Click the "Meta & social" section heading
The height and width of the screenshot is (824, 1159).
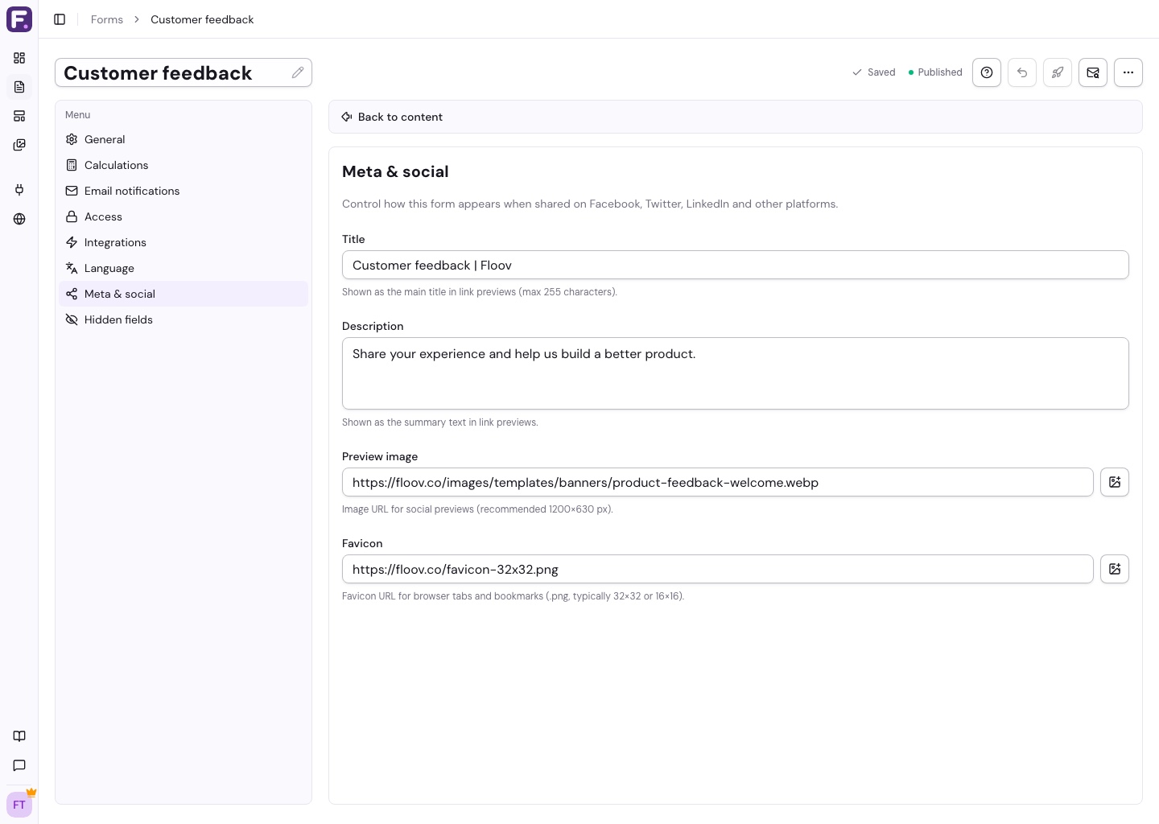point(395,171)
